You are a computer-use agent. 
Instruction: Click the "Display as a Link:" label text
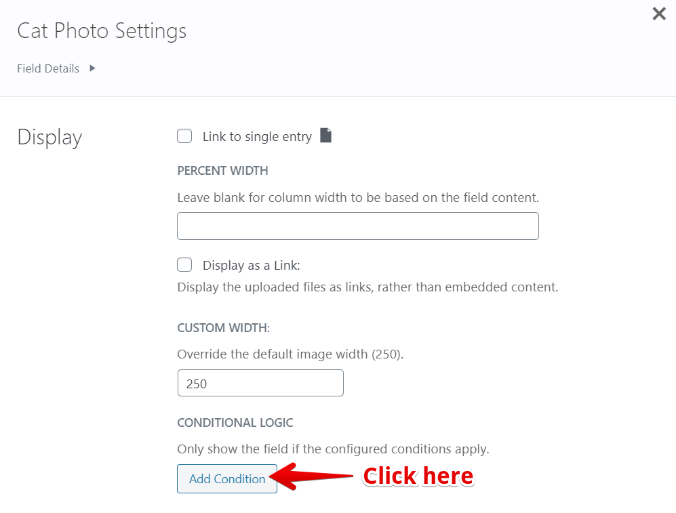(251, 265)
